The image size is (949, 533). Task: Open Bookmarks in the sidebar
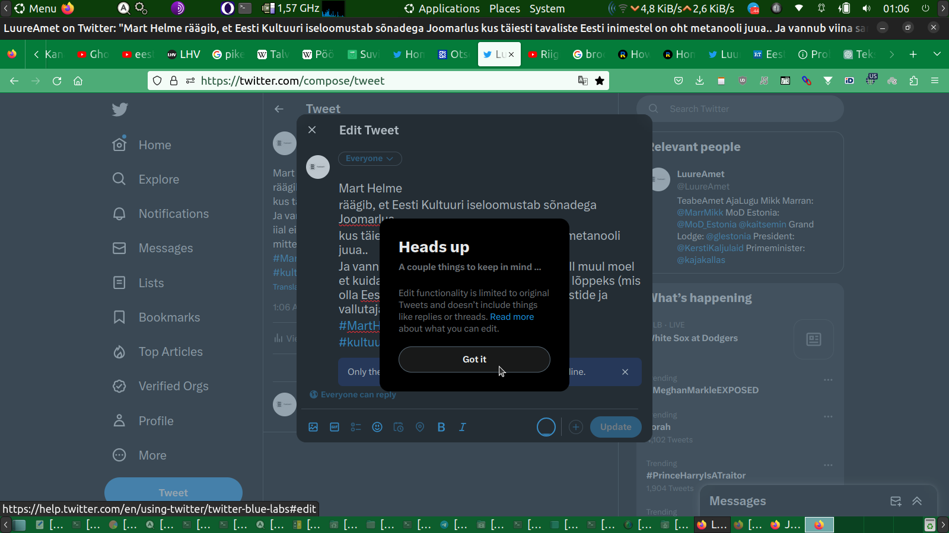click(157, 317)
